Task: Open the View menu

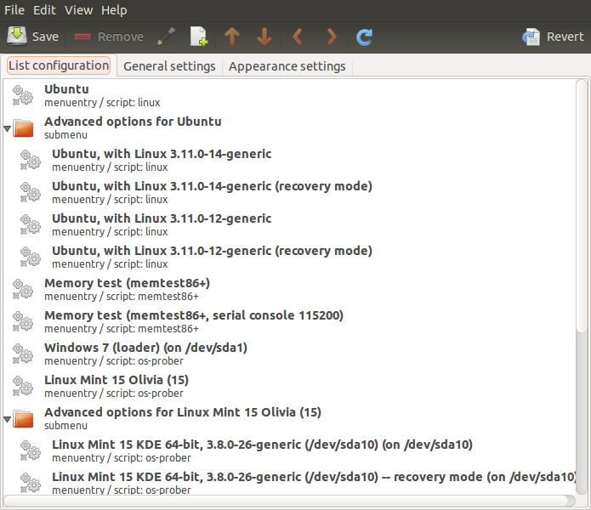Action: coord(78,10)
